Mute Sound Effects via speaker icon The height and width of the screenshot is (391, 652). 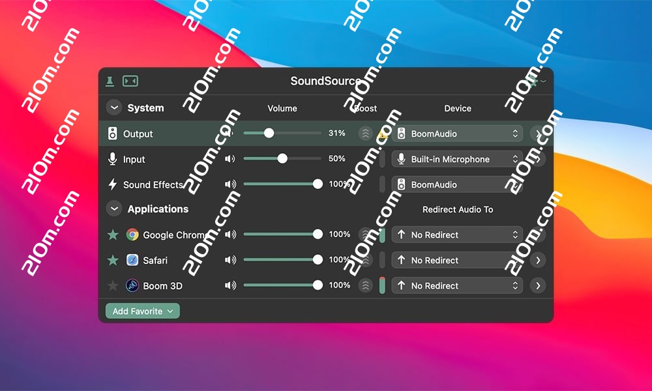click(x=230, y=184)
